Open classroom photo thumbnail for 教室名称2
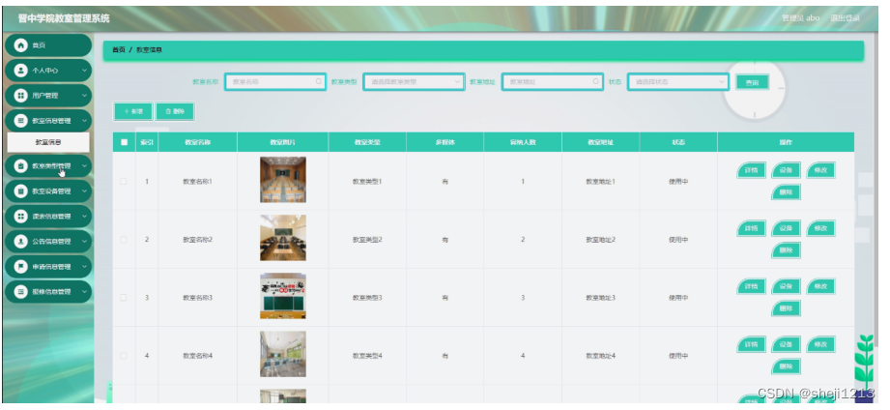890x410 pixels. tap(283, 238)
